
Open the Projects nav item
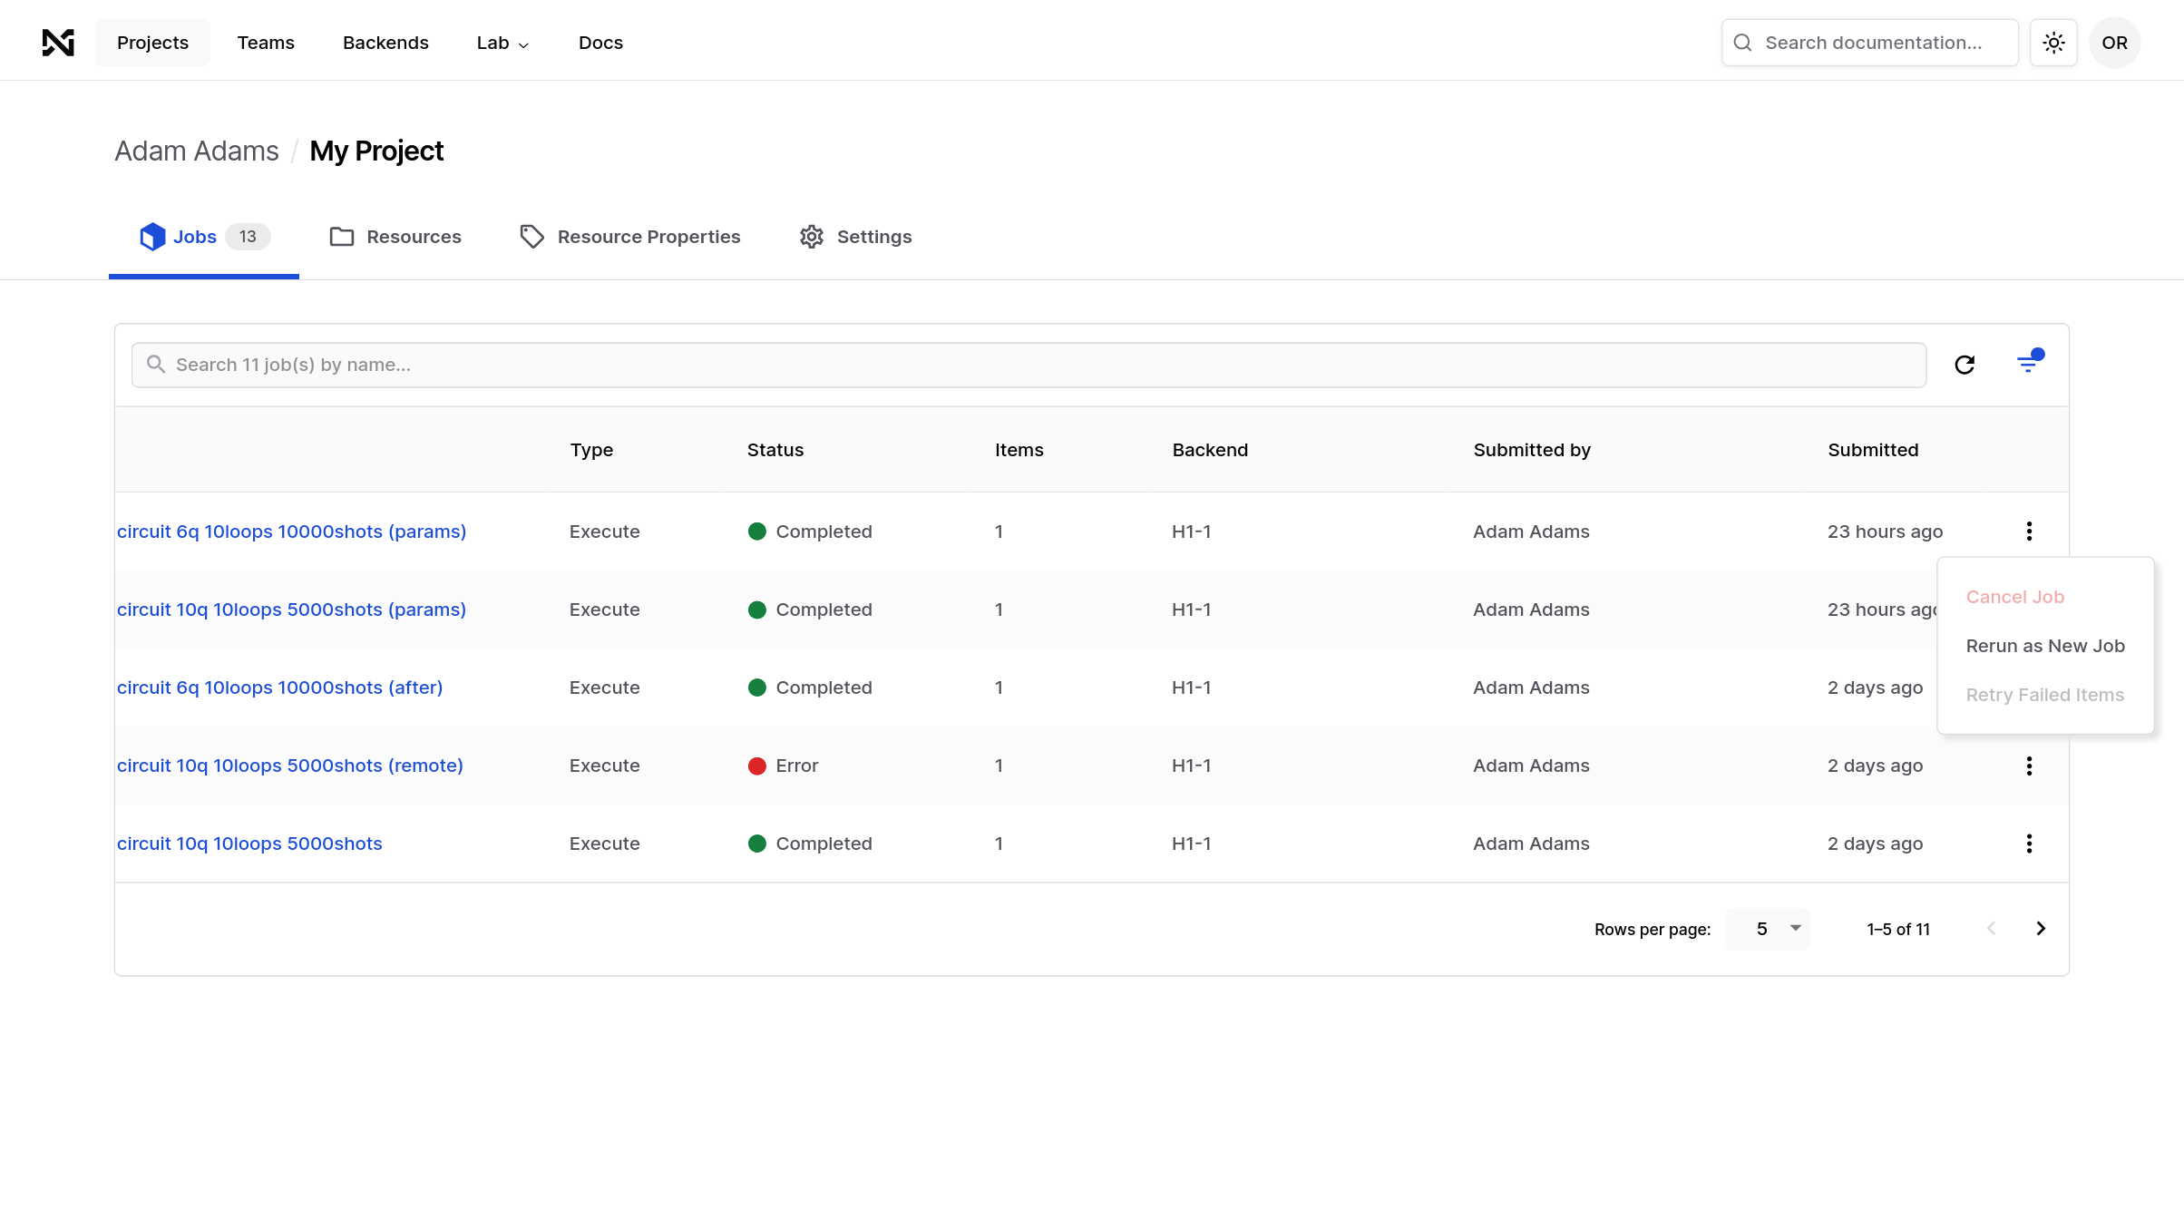(152, 43)
